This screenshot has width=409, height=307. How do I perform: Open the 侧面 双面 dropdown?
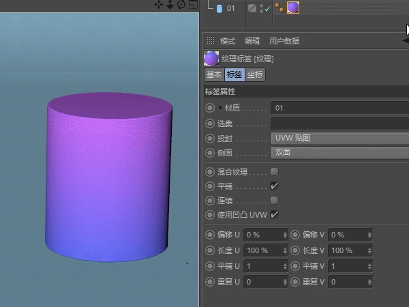339,152
